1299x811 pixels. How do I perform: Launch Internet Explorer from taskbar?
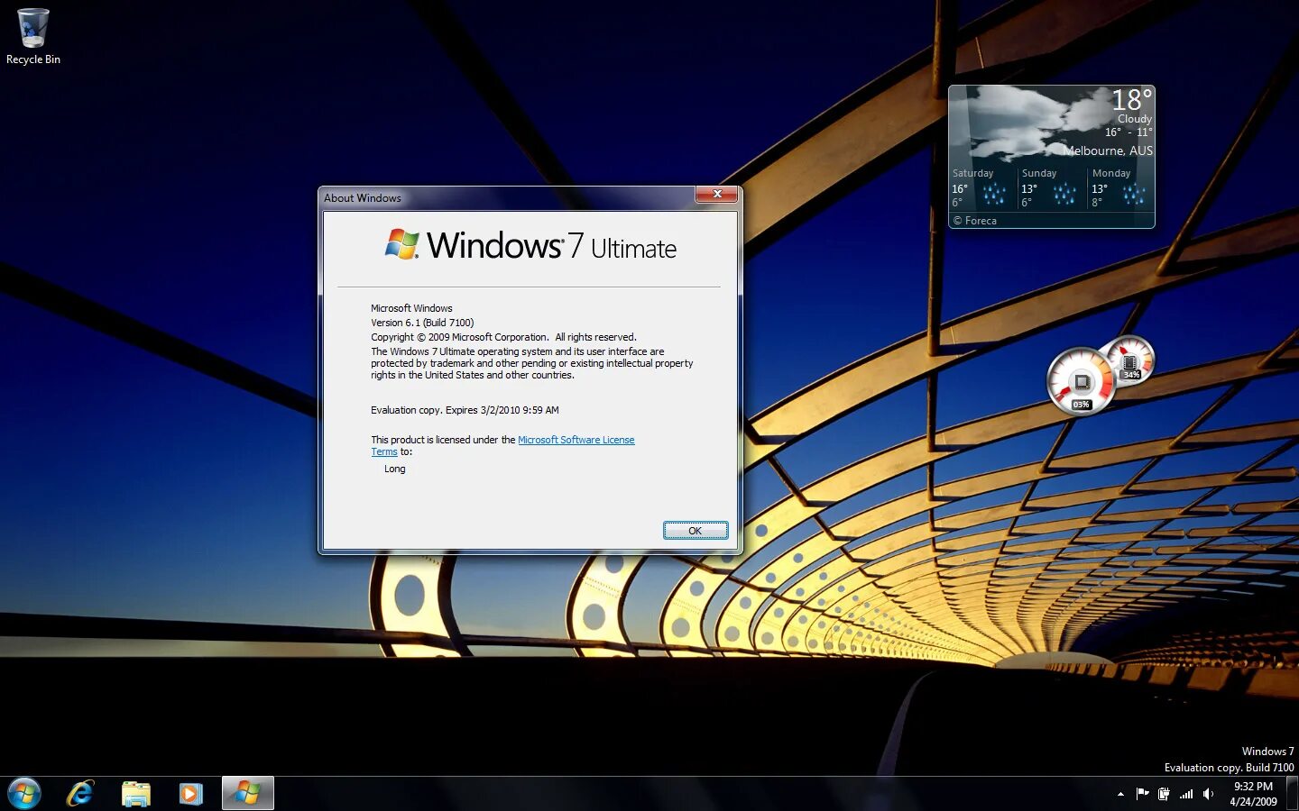click(80, 794)
